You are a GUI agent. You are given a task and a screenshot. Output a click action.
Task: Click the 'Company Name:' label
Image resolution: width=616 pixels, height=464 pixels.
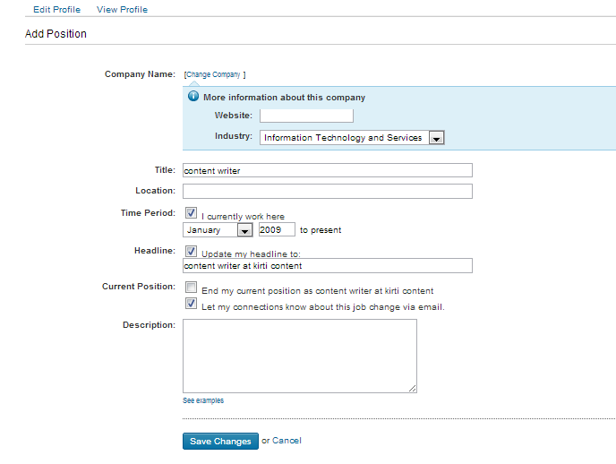(x=140, y=74)
